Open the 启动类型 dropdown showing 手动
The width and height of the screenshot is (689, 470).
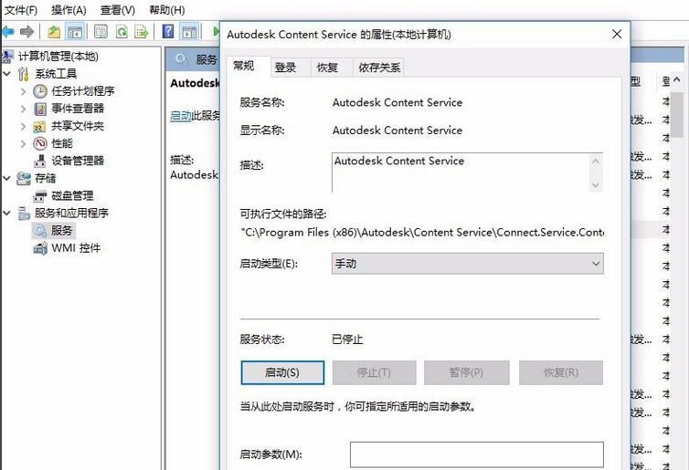point(467,264)
